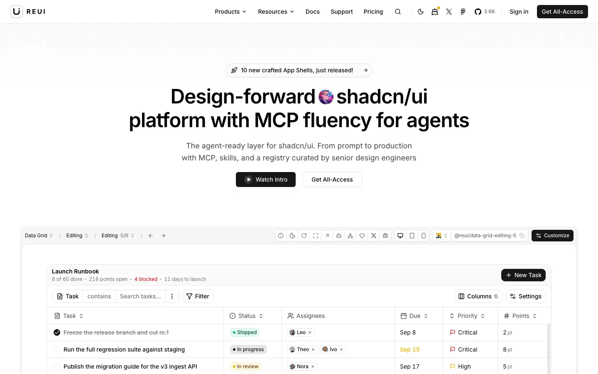The height and width of the screenshot is (374, 598).
Task: Switch preview to tablet viewport
Action: [412, 236]
